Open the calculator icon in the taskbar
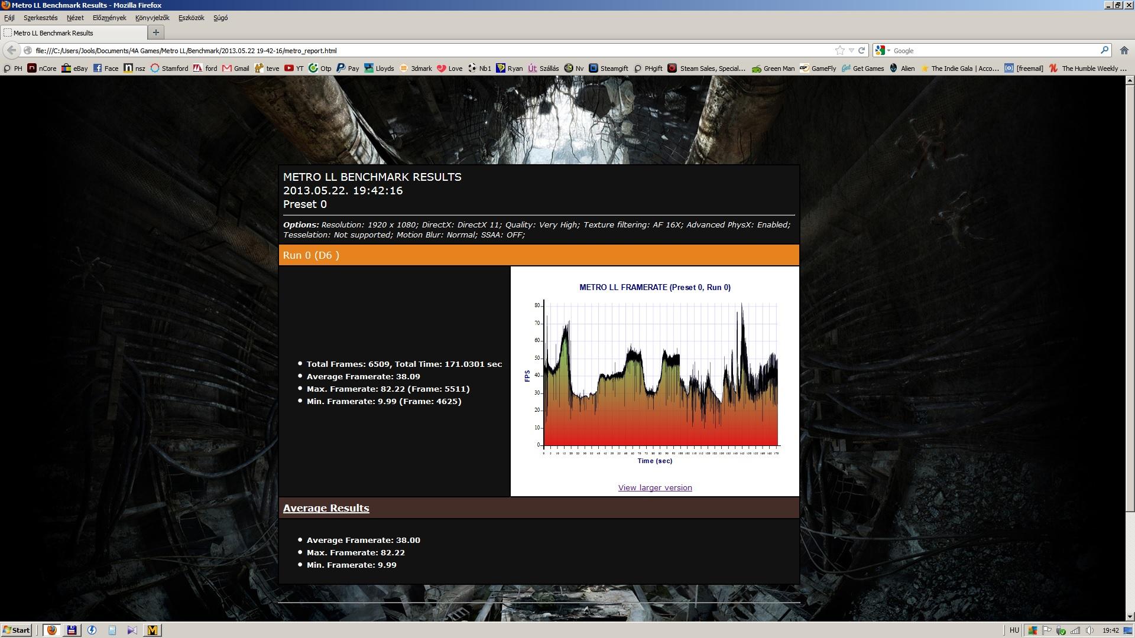The image size is (1135, 638). [x=112, y=630]
